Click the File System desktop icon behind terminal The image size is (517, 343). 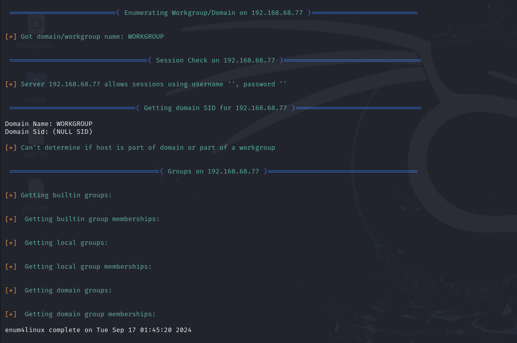point(36,32)
